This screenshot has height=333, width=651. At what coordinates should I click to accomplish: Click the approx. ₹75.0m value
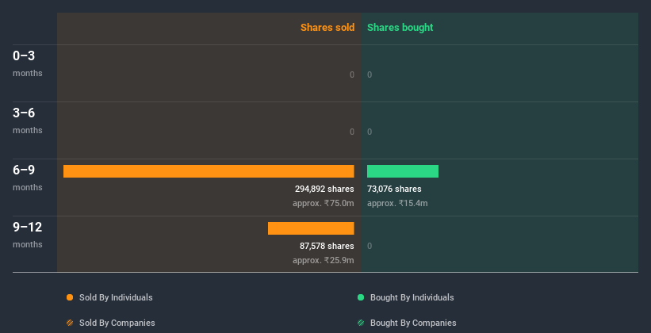coord(324,203)
